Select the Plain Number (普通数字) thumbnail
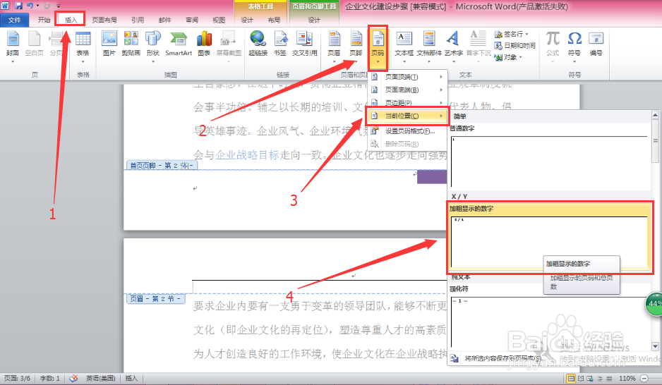 (x=549, y=161)
